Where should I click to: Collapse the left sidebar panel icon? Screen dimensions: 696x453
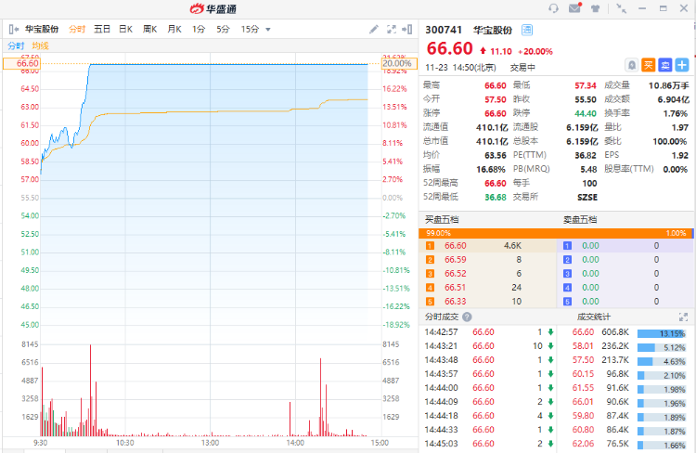click(x=13, y=30)
